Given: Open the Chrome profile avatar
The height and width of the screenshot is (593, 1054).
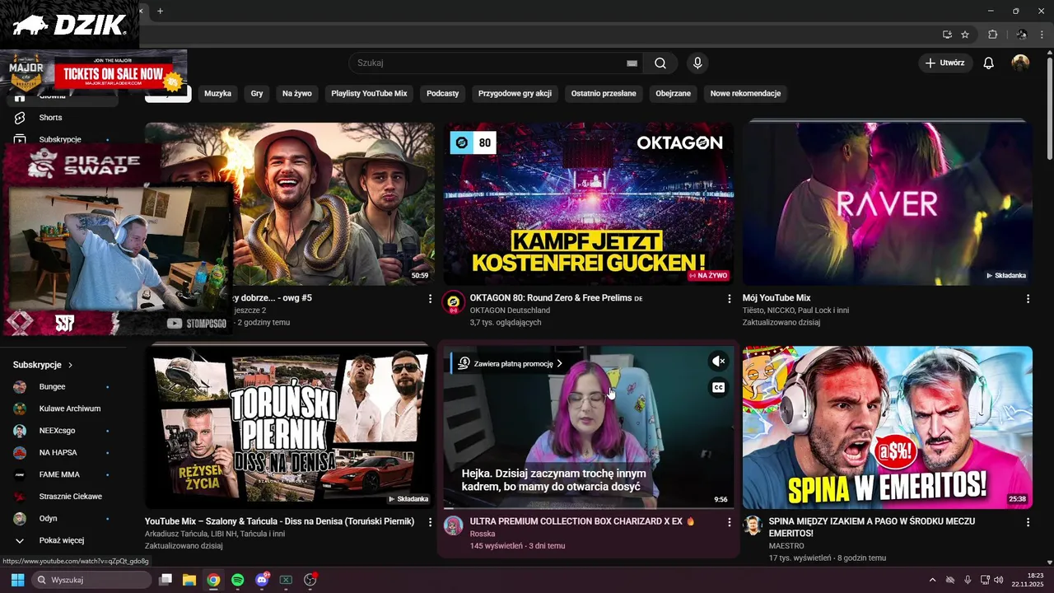Looking at the screenshot, I should (x=1022, y=35).
